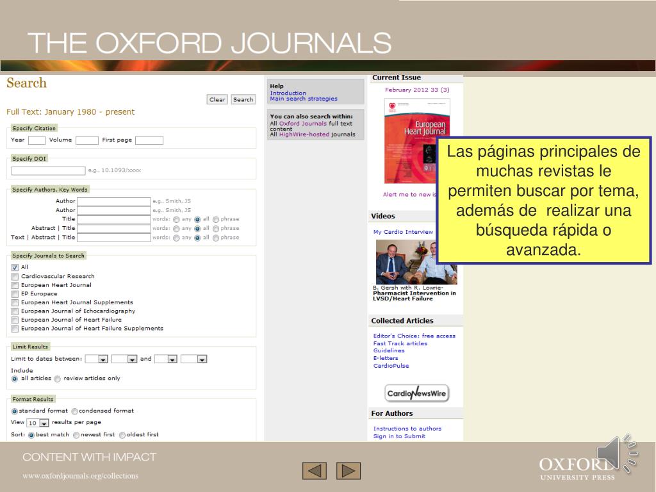Click the Alert me to new issues link
The width and height of the screenshot is (656, 492).
pos(410,195)
